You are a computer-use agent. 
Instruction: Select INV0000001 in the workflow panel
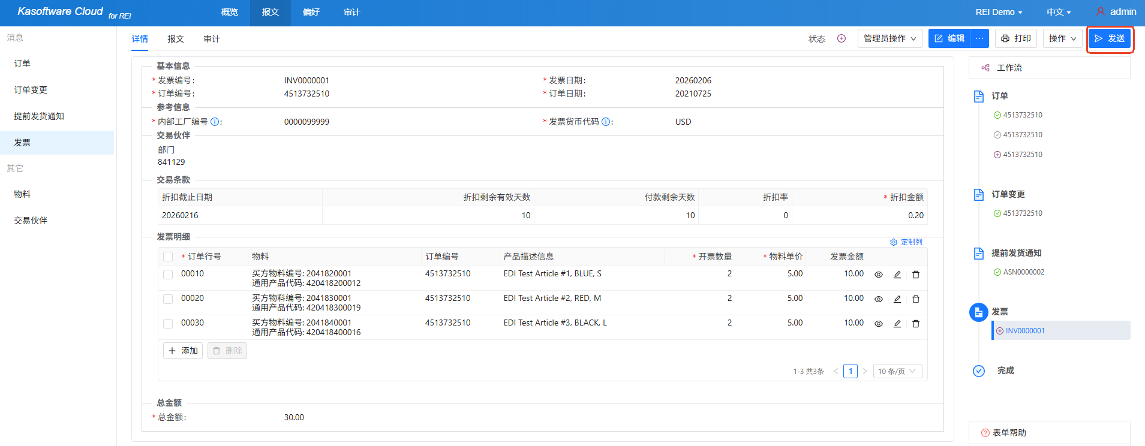pyautogui.click(x=1024, y=331)
